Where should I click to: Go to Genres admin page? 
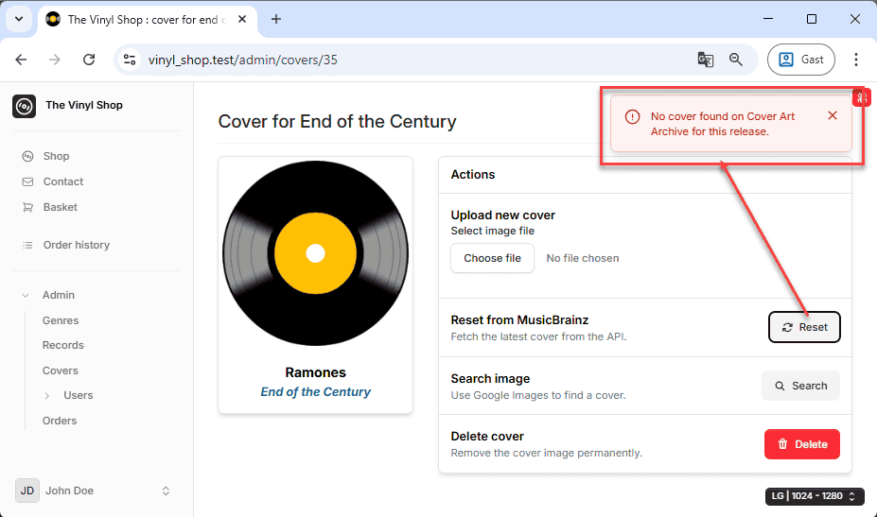click(61, 320)
